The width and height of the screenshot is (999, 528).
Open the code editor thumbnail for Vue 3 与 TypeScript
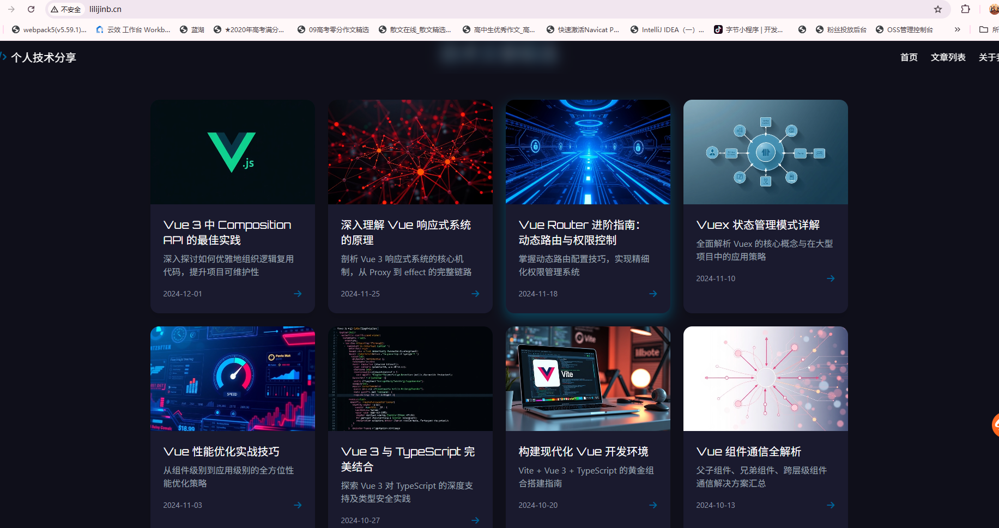[x=410, y=379]
